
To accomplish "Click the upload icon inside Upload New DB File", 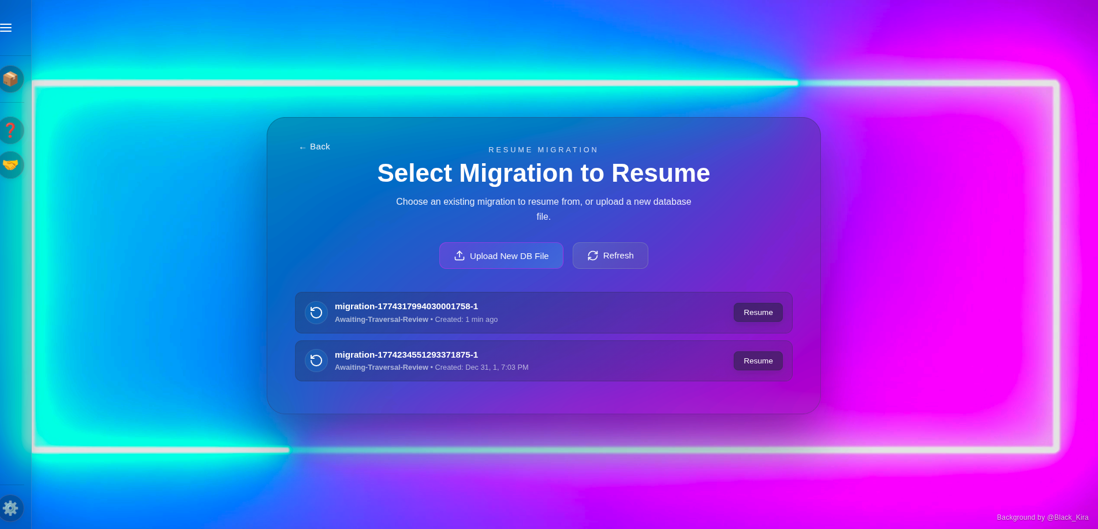I will point(459,256).
